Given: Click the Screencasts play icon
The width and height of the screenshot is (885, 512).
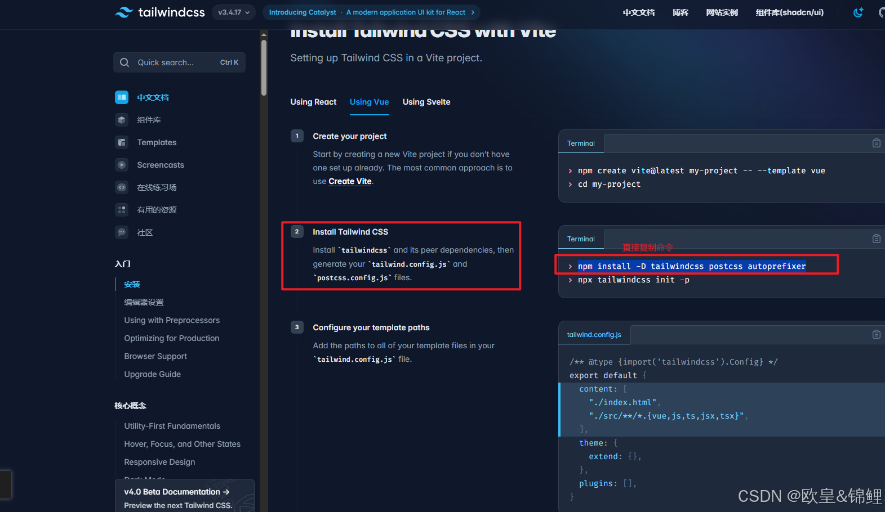Looking at the screenshot, I should (x=122, y=165).
